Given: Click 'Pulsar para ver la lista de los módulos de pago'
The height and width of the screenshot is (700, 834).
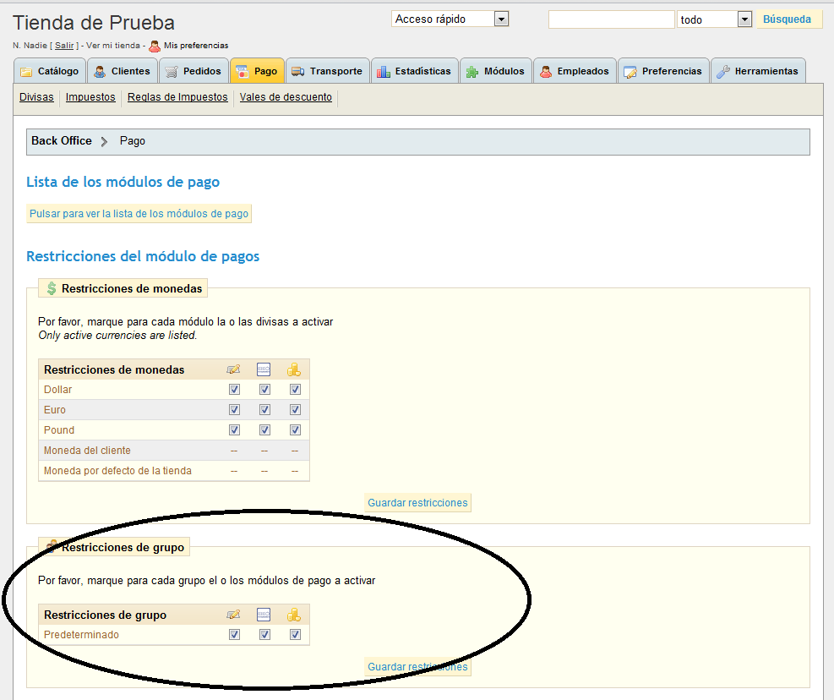Looking at the screenshot, I should pyautogui.click(x=139, y=214).
